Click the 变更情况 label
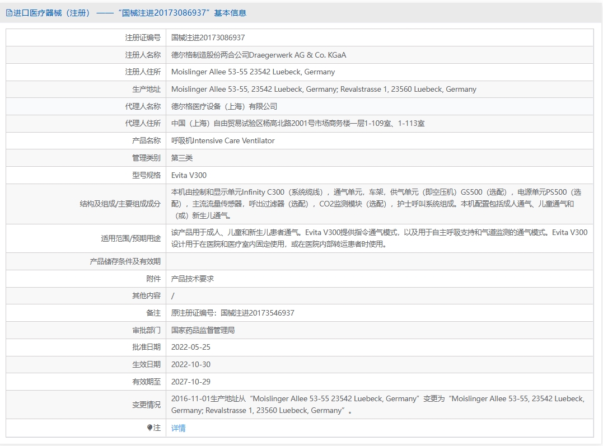603x446 pixels. 146,405
